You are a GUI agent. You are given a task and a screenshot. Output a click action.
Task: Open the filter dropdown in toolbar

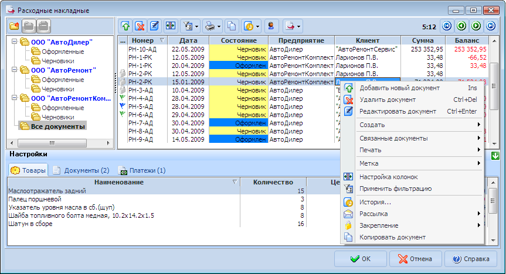[196, 26]
